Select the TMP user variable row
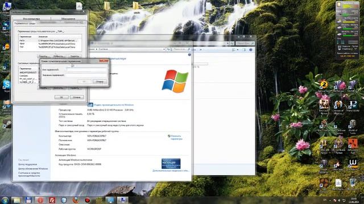 tap(50, 47)
